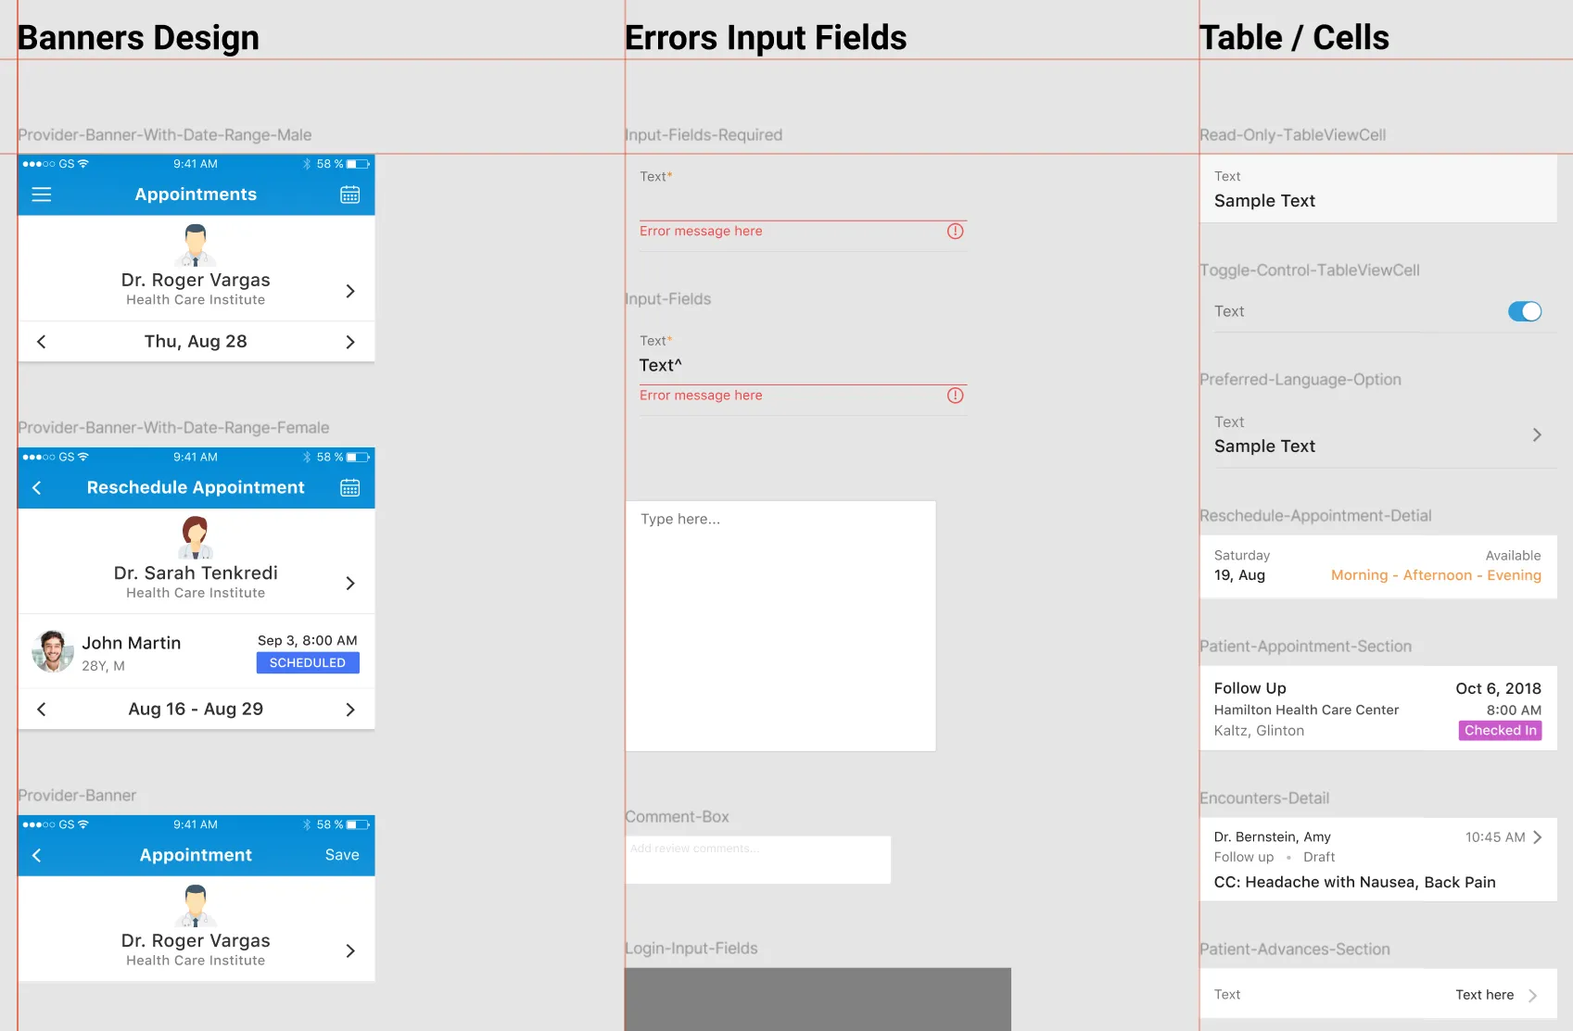1573x1031 pixels.
Task: Click battery icon in Reschedule Appointment status bar
Action: (x=358, y=458)
